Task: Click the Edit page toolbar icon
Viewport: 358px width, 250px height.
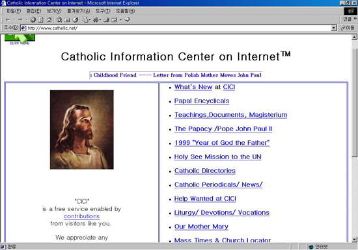Action: [114, 20]
